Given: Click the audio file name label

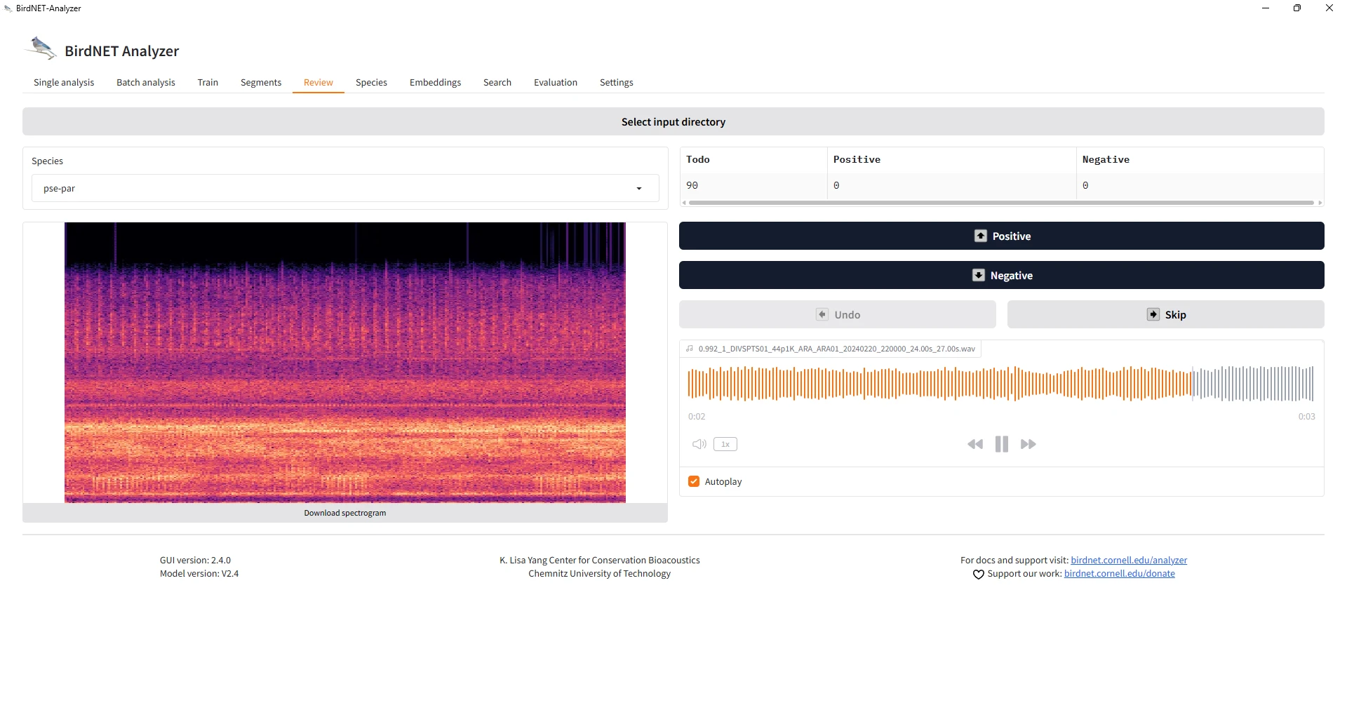Looking at the screenshot, I should tap(837, 349).
